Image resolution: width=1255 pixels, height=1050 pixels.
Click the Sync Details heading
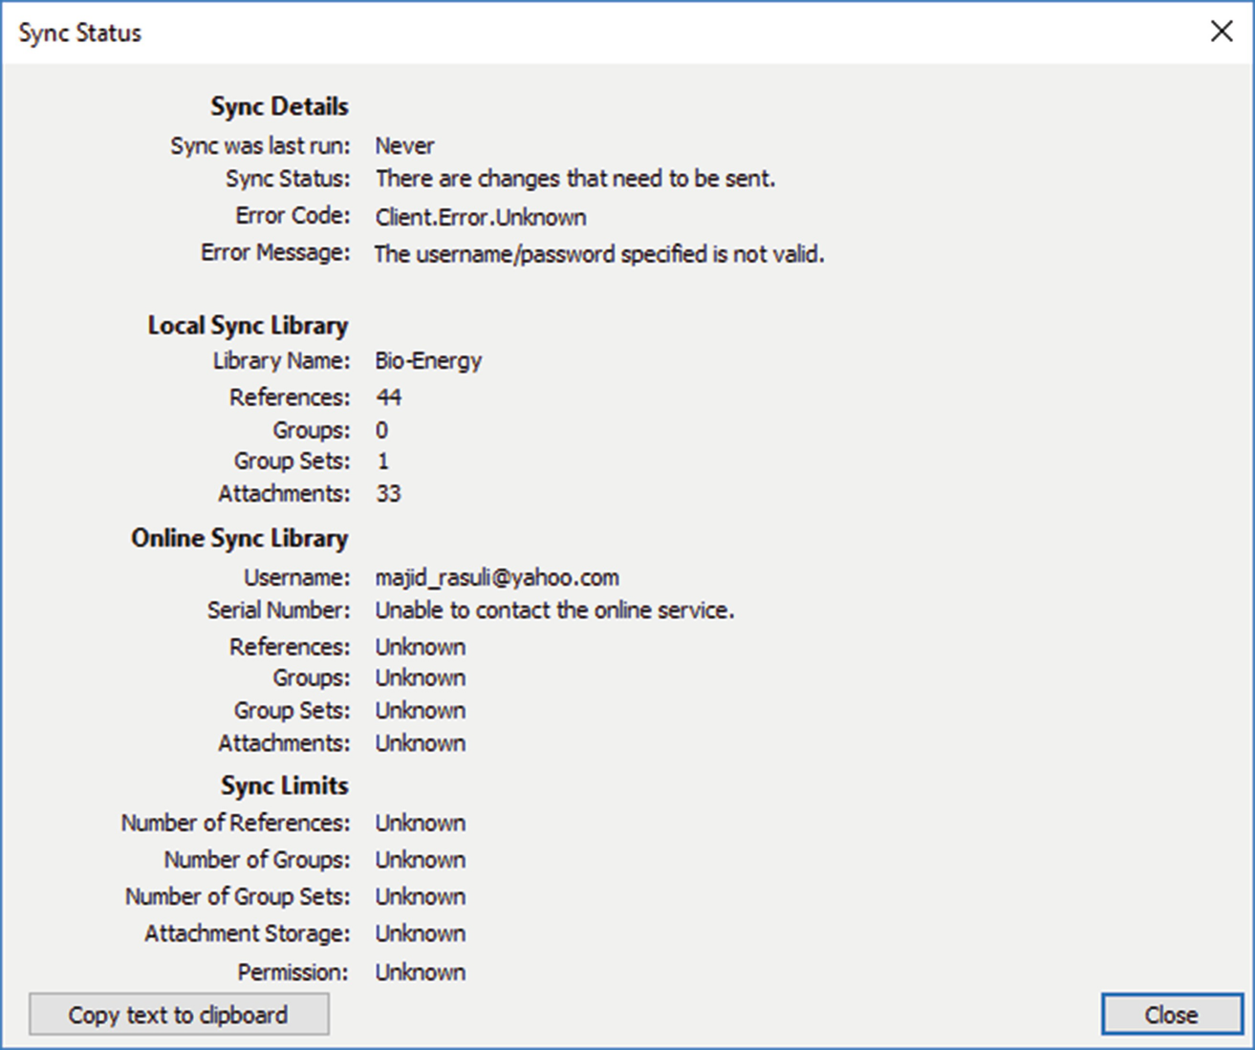(279, 106)
